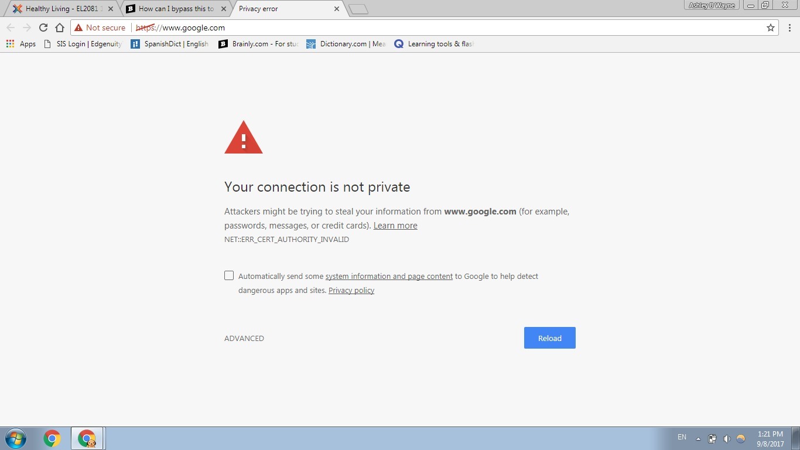Open the volume control in the system tray
Screen dimensions: 800x450
click(x=727, y=439)
